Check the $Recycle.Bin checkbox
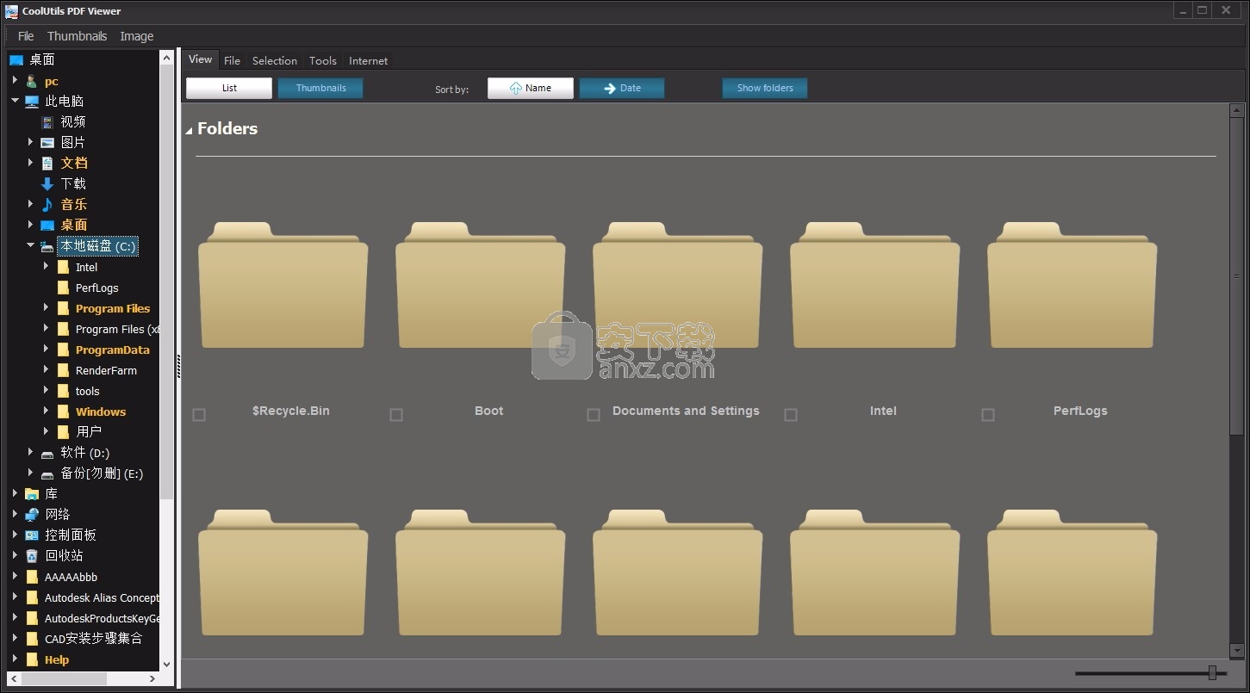The image size is (1250, 693). click(199, 415)
